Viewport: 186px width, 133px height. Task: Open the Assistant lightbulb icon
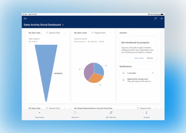tap(147, 113)
